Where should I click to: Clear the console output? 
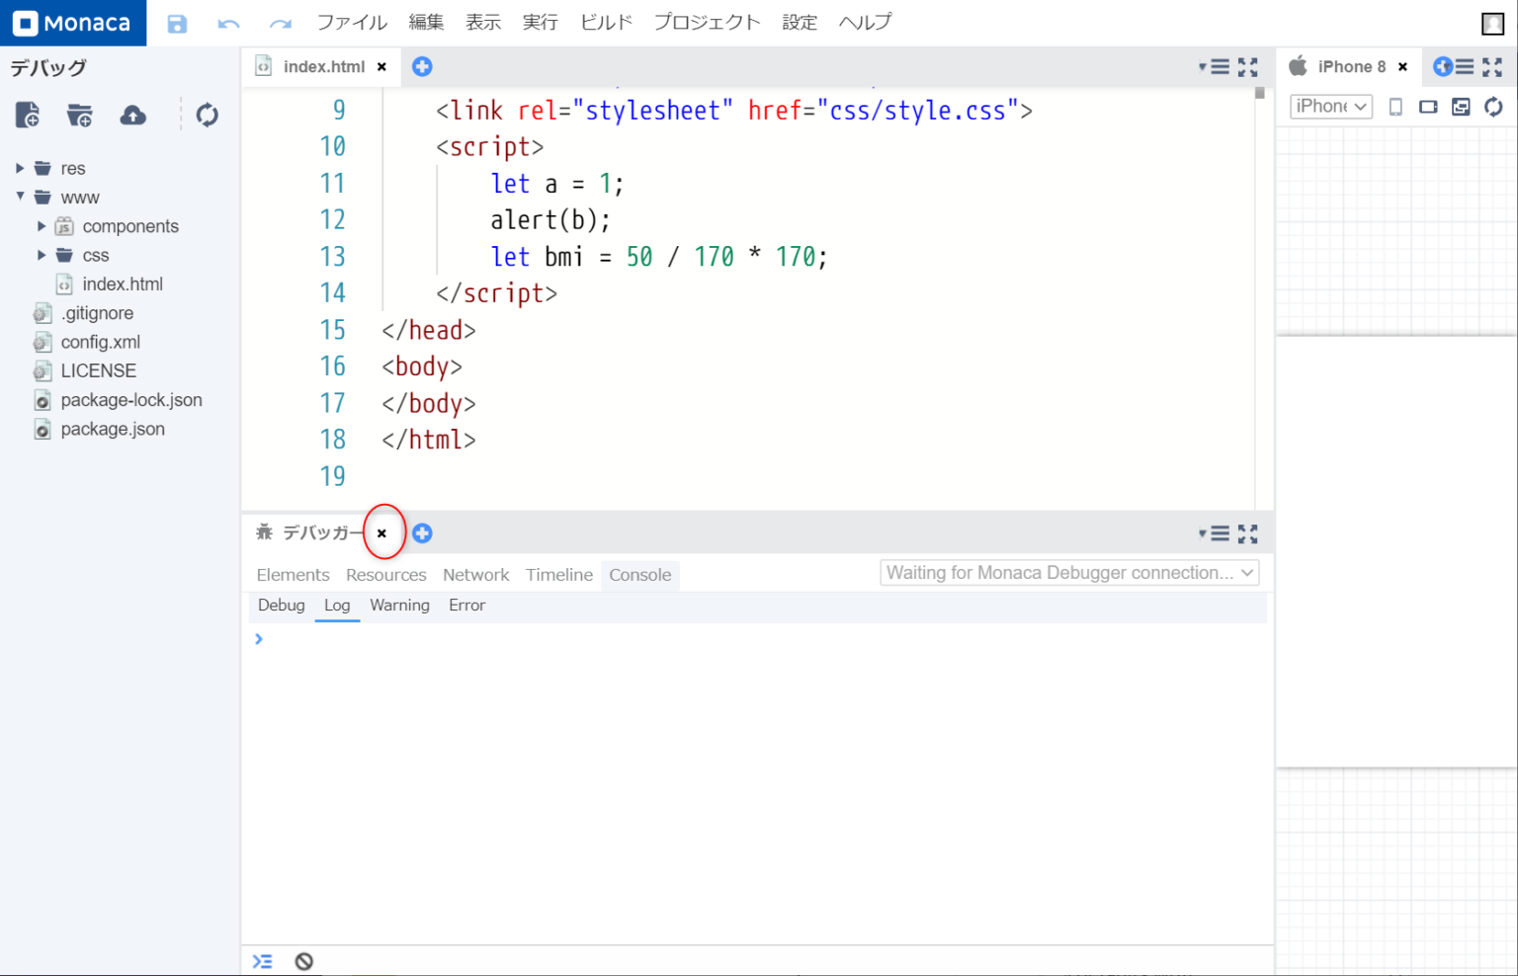pyautogui.click(x=303, y=960)
